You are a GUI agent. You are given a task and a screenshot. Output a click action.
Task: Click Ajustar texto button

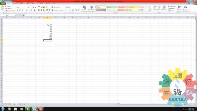click(x=56, y=7)
